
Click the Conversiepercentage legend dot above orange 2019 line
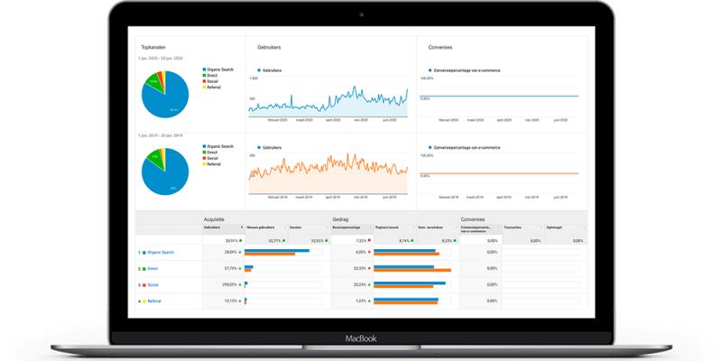coord(430,147)
